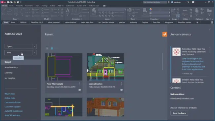Screen dimensions: 215x121
Task: Open the user account dropdown
Action: [179, 2]
